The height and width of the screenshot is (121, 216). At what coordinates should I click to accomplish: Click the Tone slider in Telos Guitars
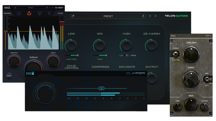100,55
